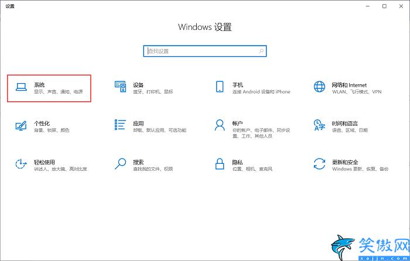Select the 手机 category title
Screen dimensions: 410x261
pos(238,85)
